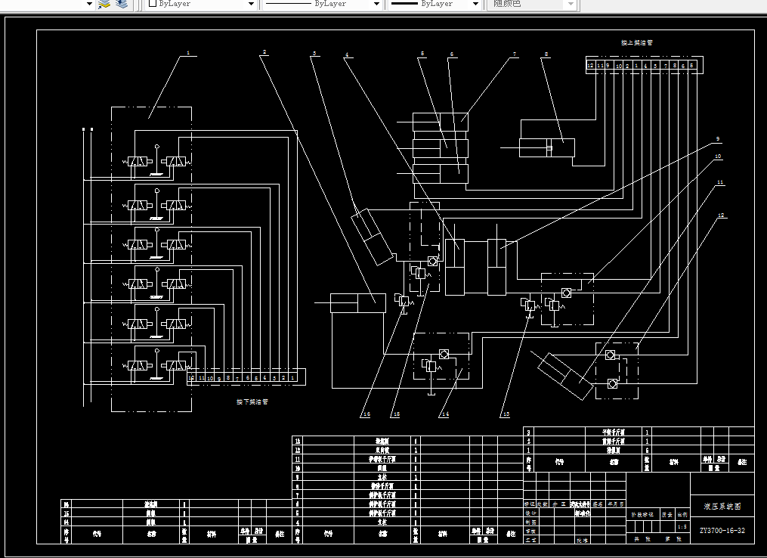Select leader callout number 16
The width and height of the screenshot is (767, 558).
click(366, 414)
